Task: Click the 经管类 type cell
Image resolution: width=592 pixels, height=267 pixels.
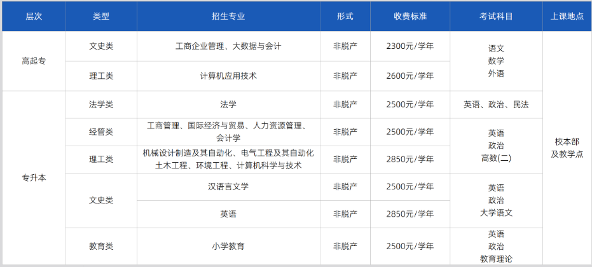Action: (101, 132)
